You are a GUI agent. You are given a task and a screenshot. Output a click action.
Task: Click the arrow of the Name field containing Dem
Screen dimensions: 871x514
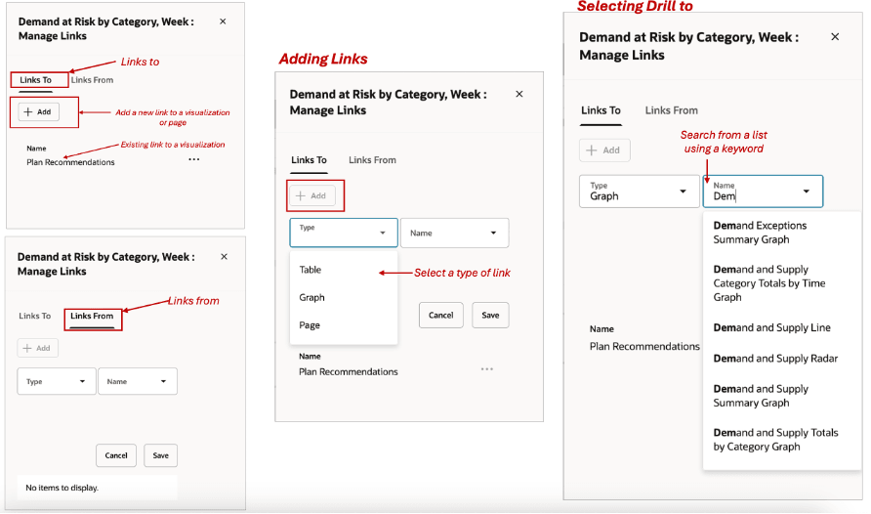coord(806,192)
